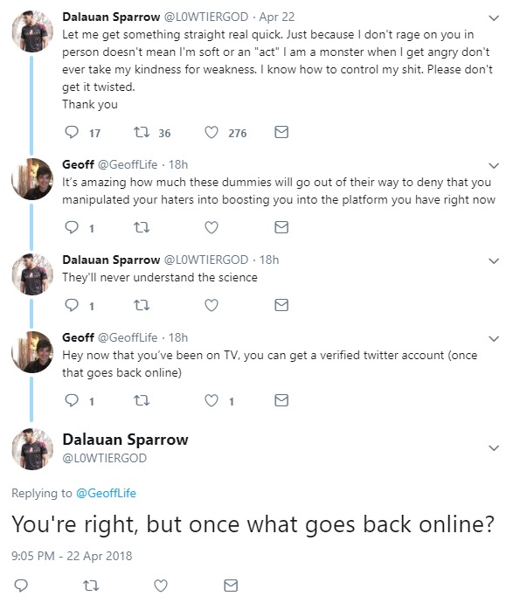Like 'They'll never understand the science' tweet
The width and height of the screenshot is (527, 603).
[x=211, y=305]
